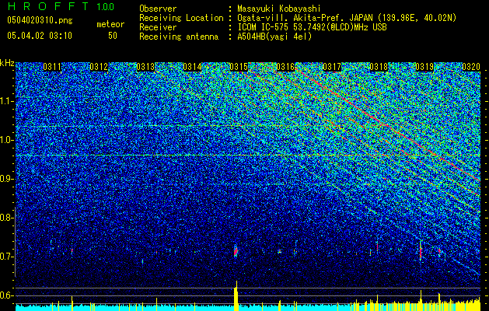Click the 1.1 frequency axis label

tap(5, 101)
